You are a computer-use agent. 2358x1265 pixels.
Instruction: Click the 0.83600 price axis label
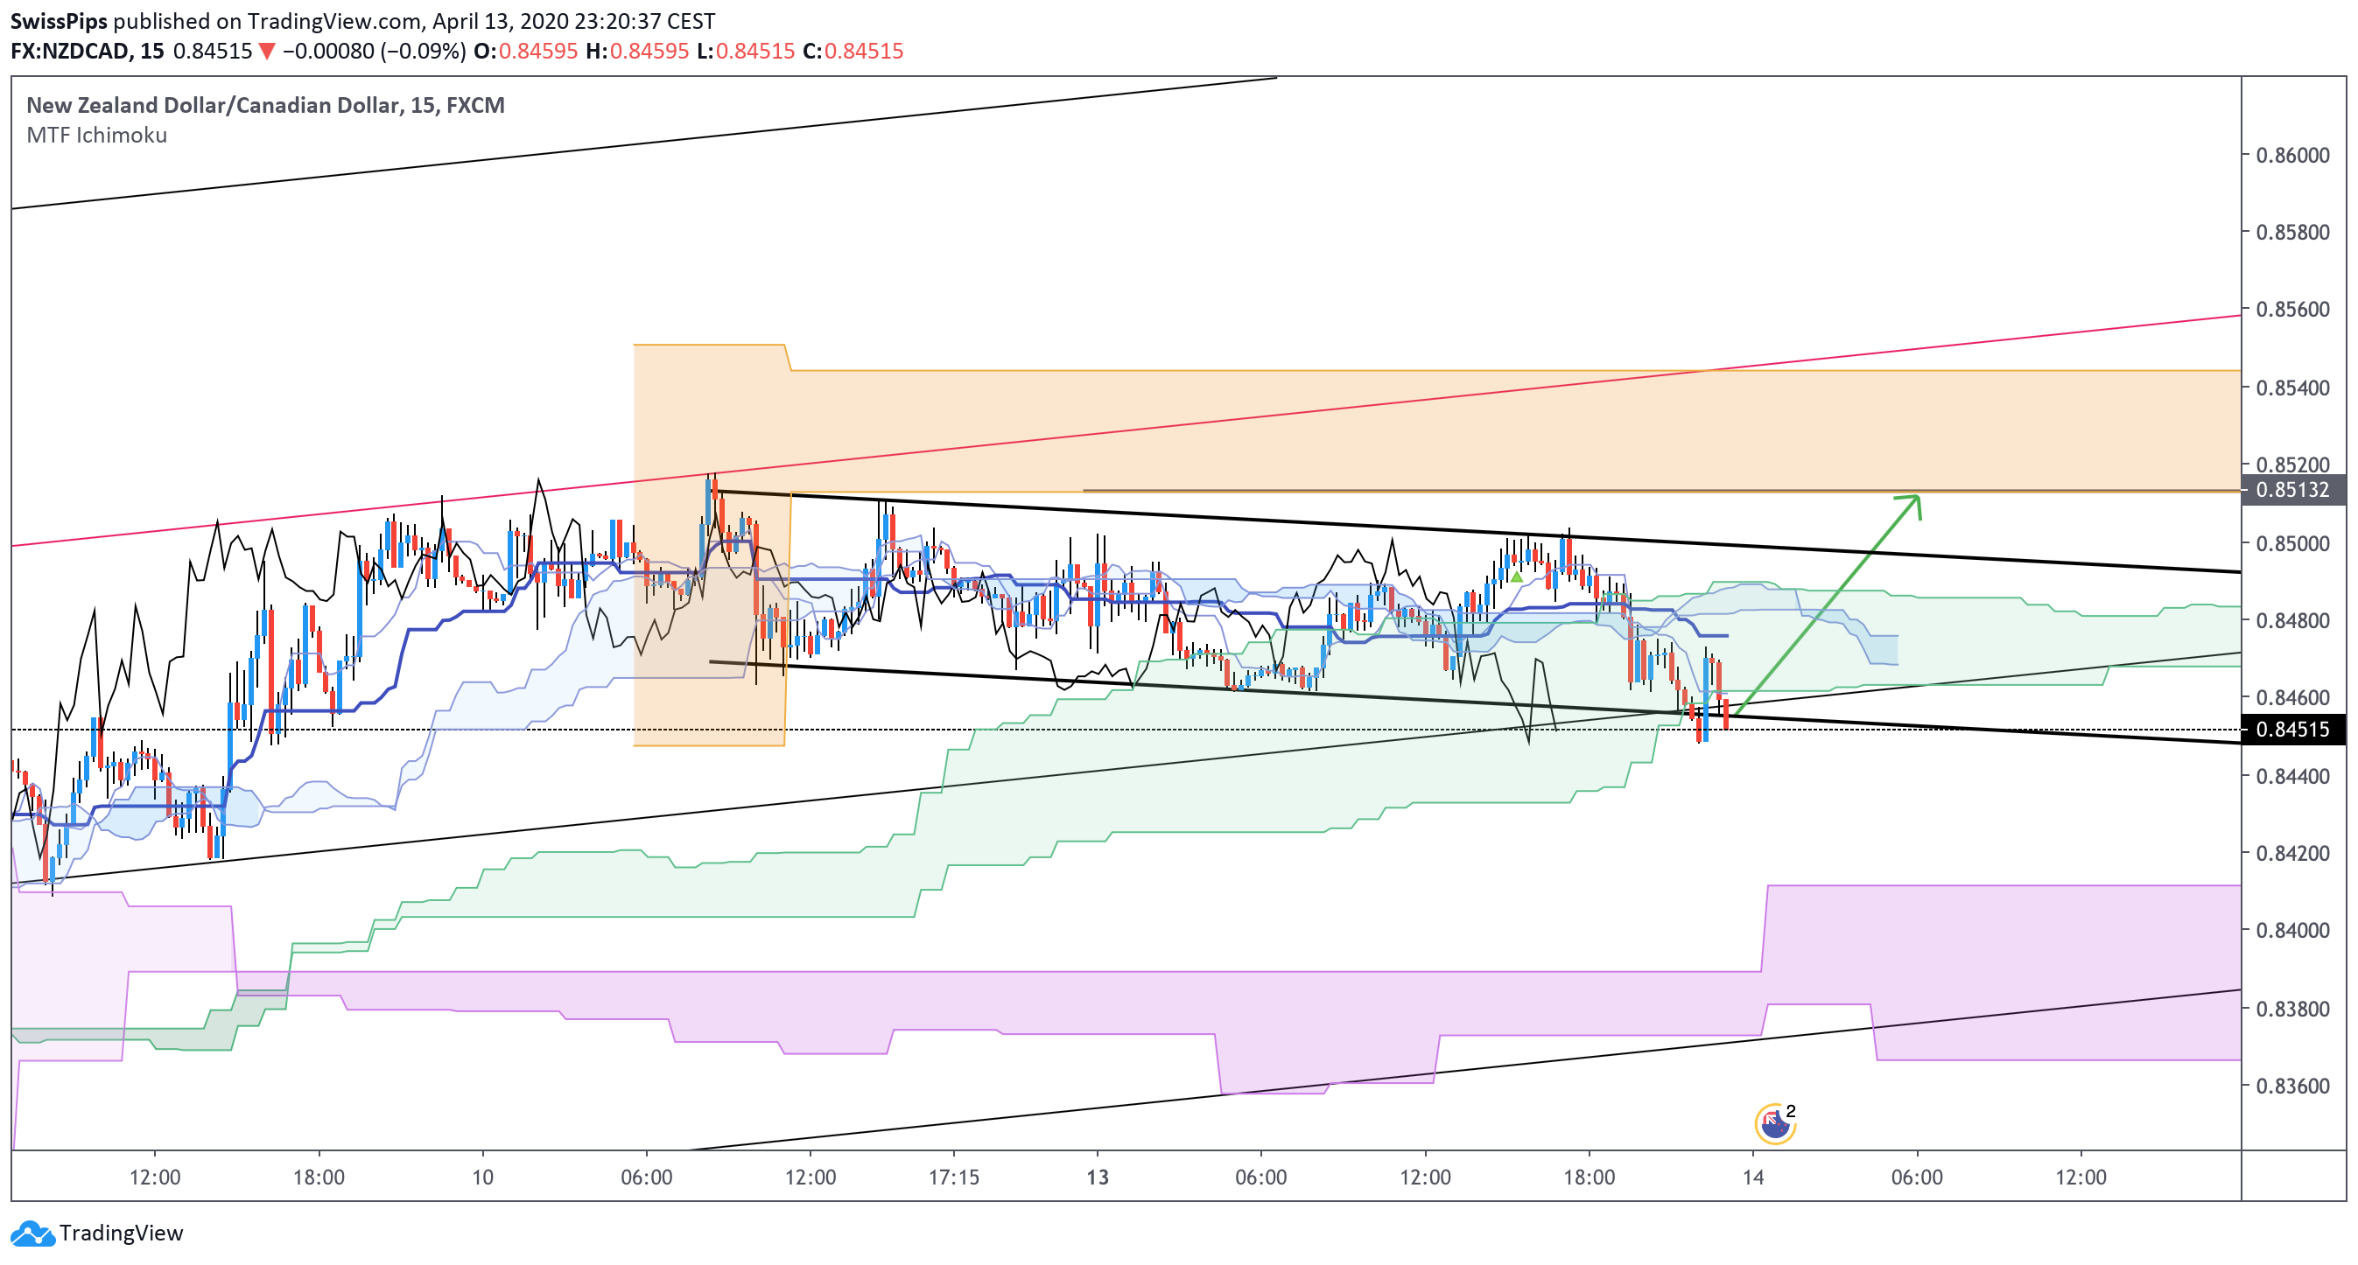click(2293, 1086)
